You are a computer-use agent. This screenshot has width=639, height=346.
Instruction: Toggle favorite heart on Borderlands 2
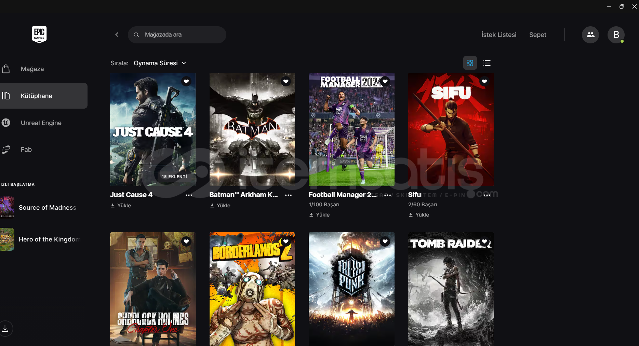click(x=286, y=241)
